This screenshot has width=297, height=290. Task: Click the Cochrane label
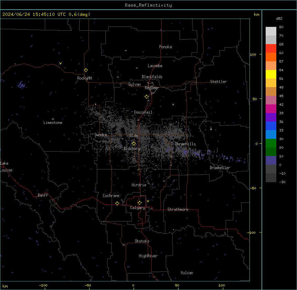(111, 196)
